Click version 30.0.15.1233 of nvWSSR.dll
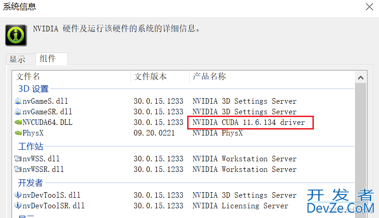Screen dimensions: 379x218 tap(159, 169)
